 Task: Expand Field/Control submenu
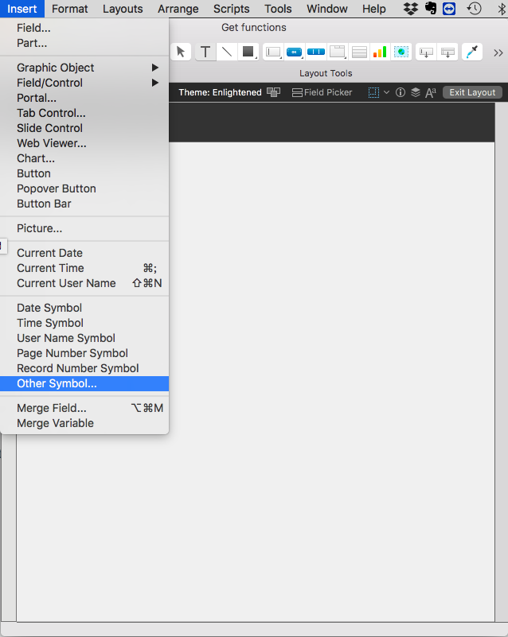(84, 83)
